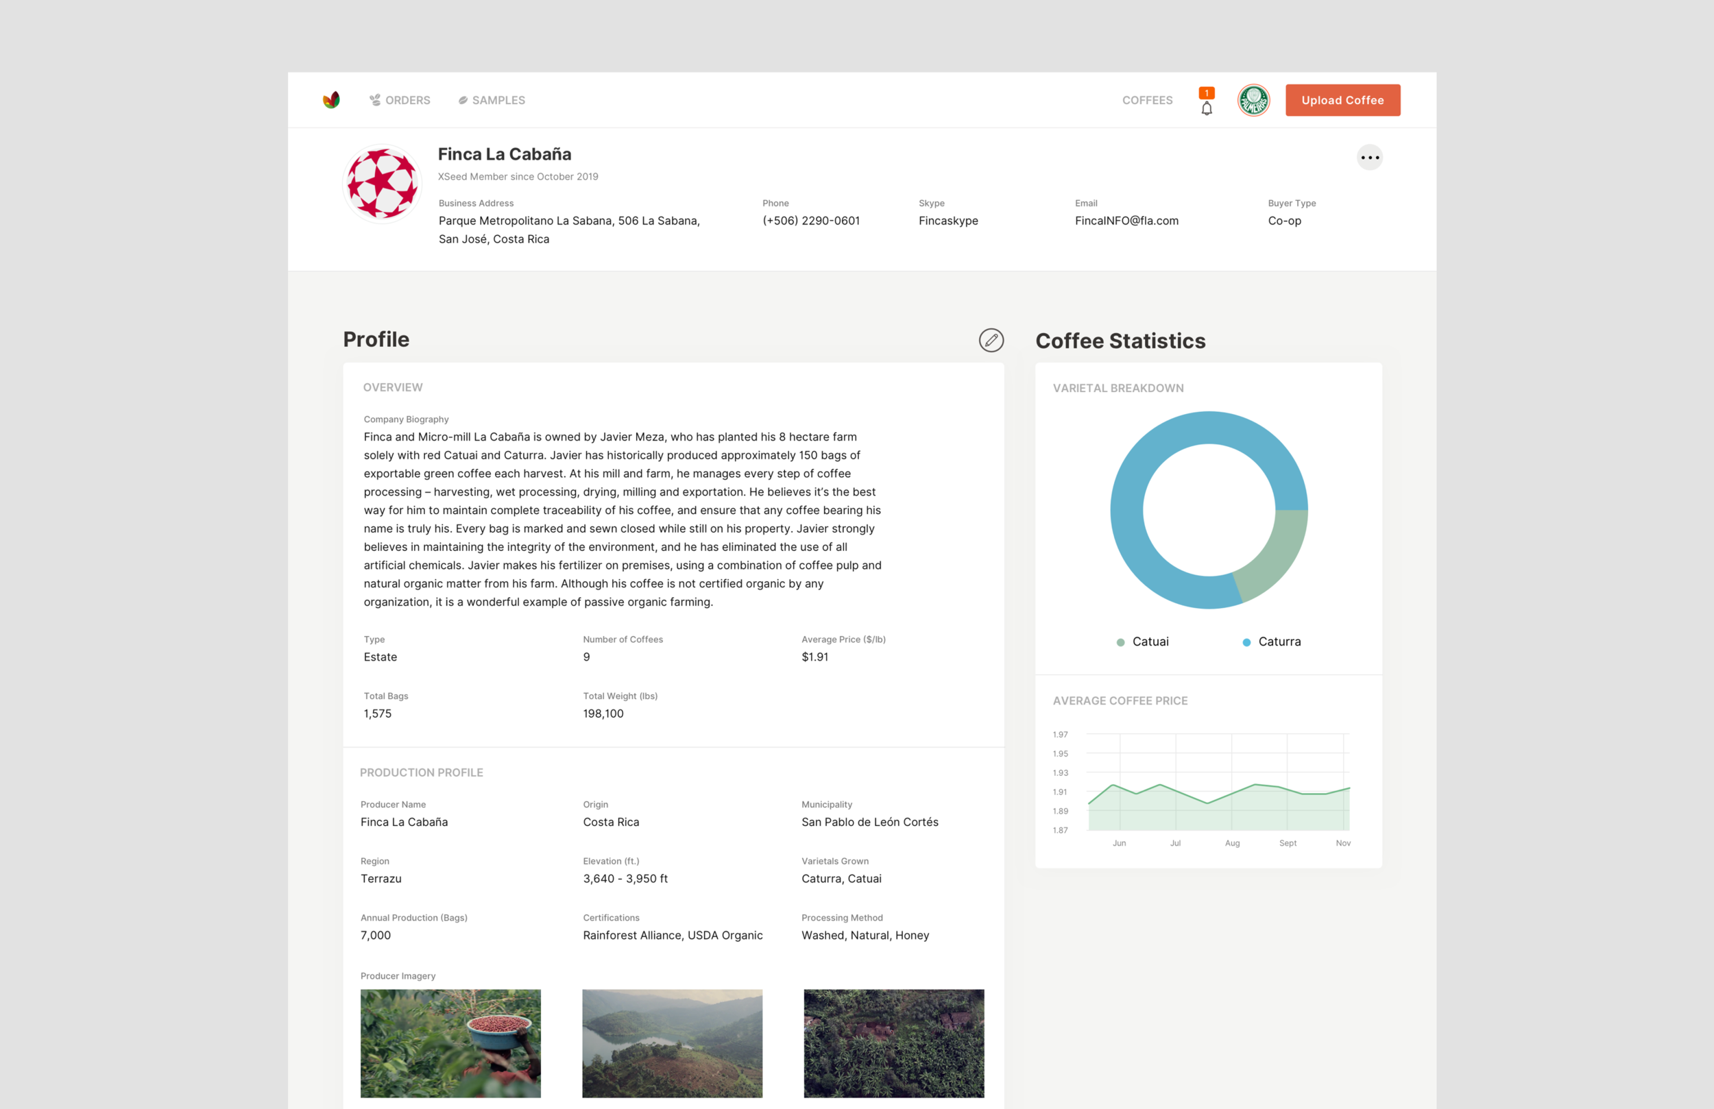Click the average price value $1.91
This screenshot has height=1109, width=1714.
pos(815,657)
